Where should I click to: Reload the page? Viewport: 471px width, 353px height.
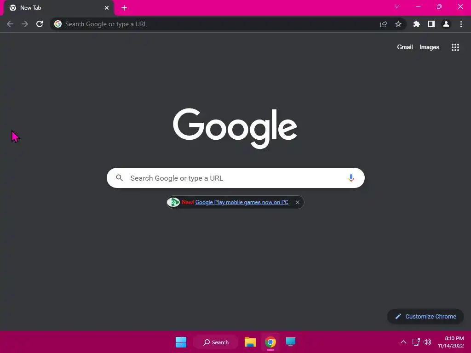coord(40,24)
